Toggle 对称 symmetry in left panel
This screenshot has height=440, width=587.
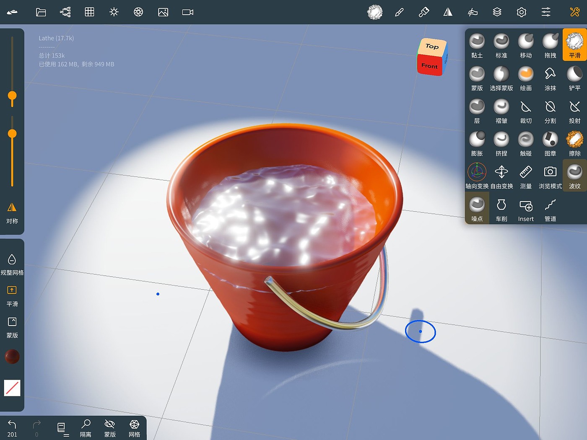(12, 212)
